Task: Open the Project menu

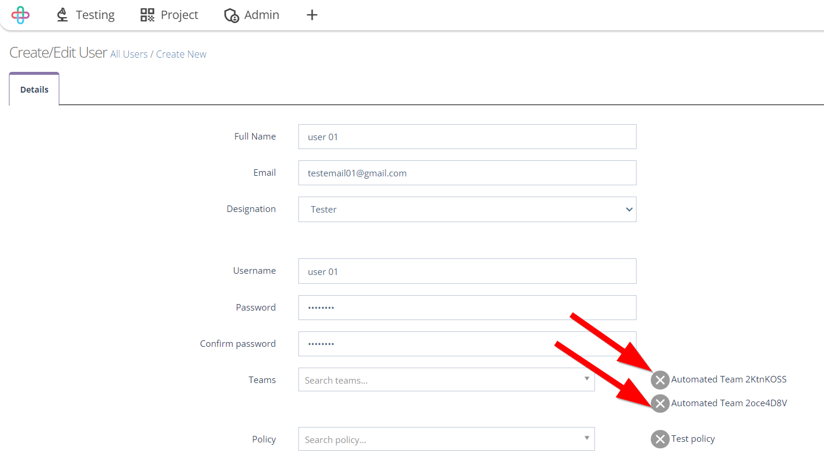Action: tap(169, 15)
